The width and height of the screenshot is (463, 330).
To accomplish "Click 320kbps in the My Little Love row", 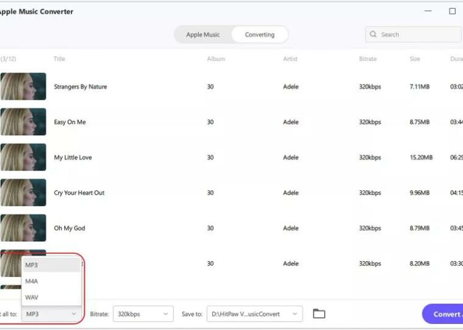I will (370, 157).
